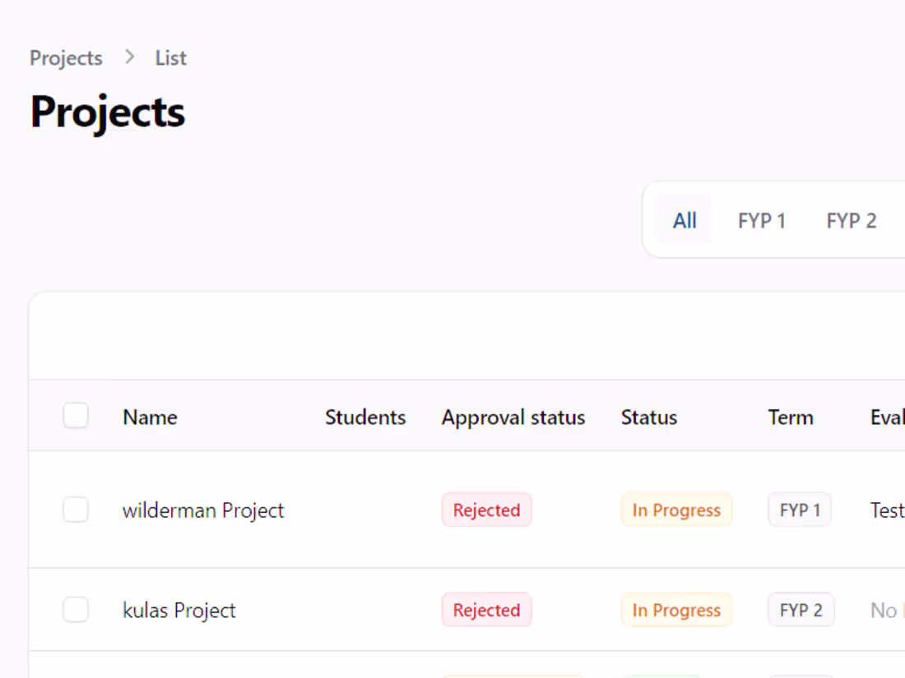Check the select-all checkbox in table header
This screenshot has width=905, height=678.
pyautogui.click(x=76, y=416)
